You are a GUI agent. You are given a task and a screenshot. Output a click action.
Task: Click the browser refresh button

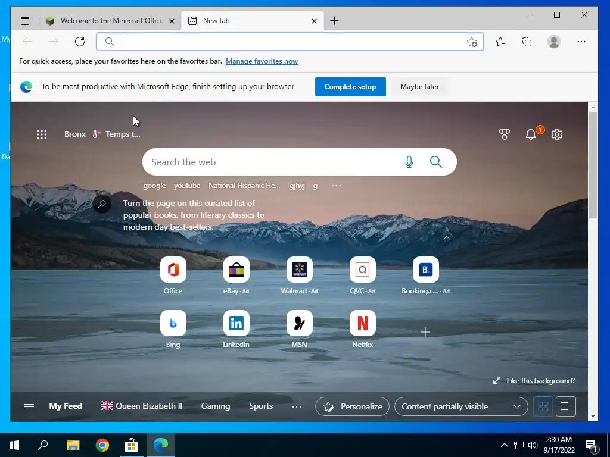tap(80, 42)
